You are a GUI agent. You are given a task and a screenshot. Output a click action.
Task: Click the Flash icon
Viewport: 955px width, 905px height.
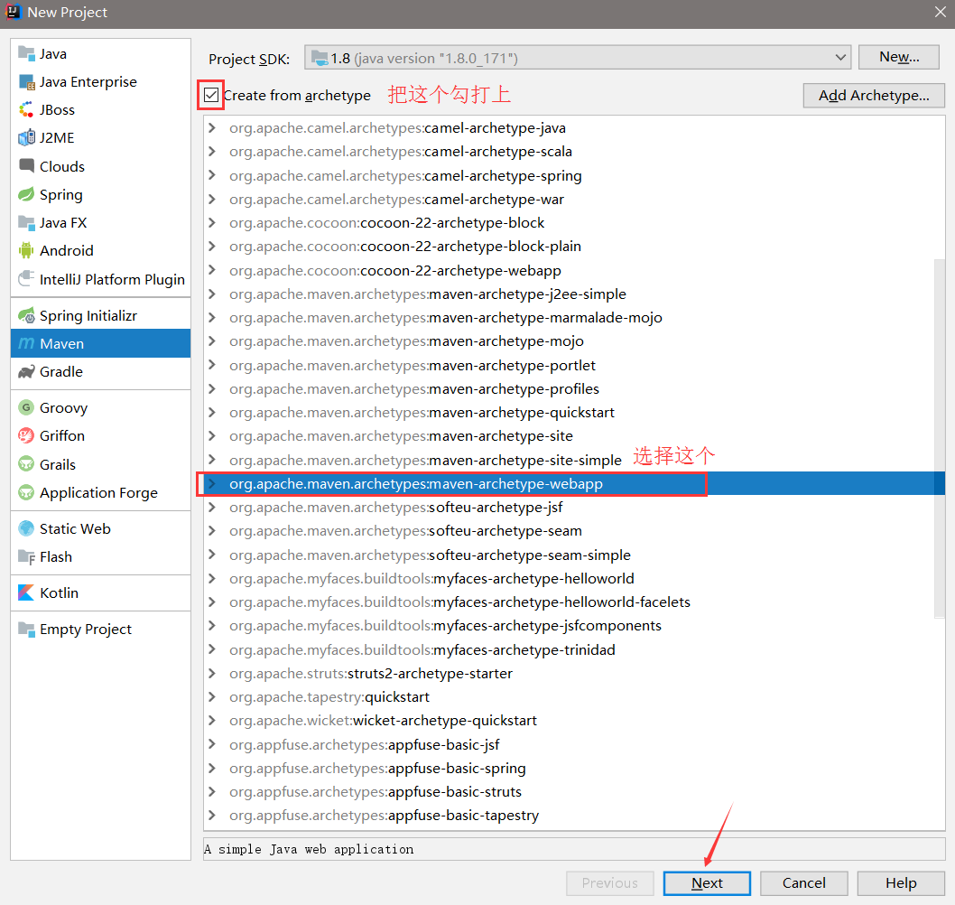click(x=26, y=557)
